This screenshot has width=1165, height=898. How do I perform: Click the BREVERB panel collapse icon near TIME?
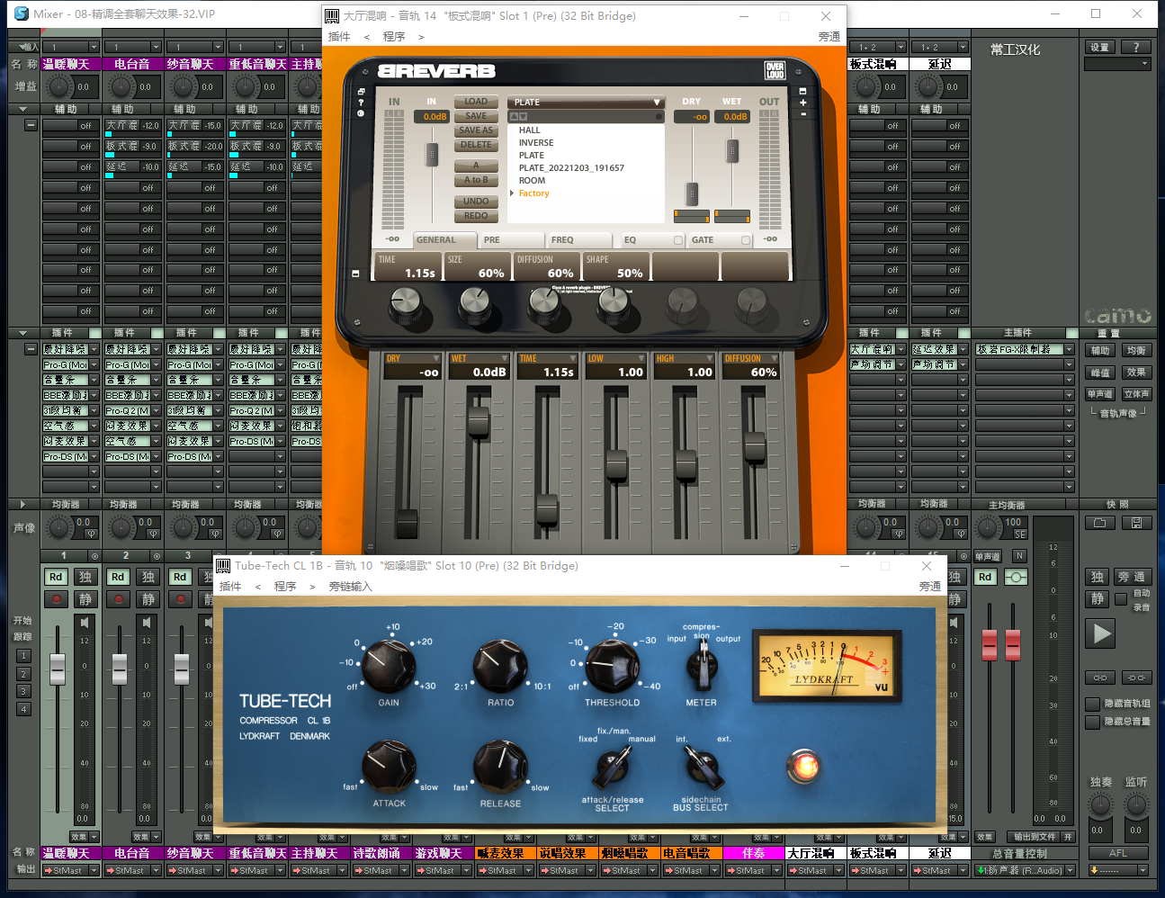pyautogui.click(x=355, y=274)
